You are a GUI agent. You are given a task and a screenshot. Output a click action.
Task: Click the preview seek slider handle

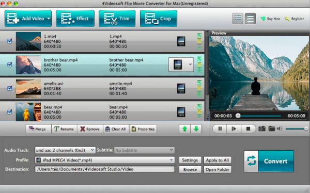[x=238, y=116]
